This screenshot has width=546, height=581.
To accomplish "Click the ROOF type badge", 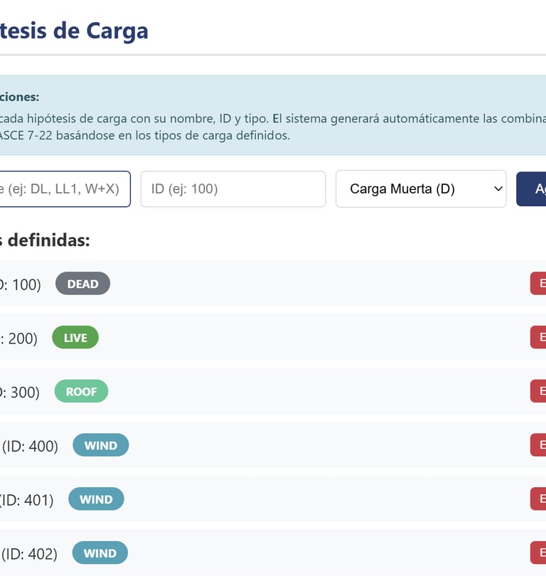I will tap(81, 392).
